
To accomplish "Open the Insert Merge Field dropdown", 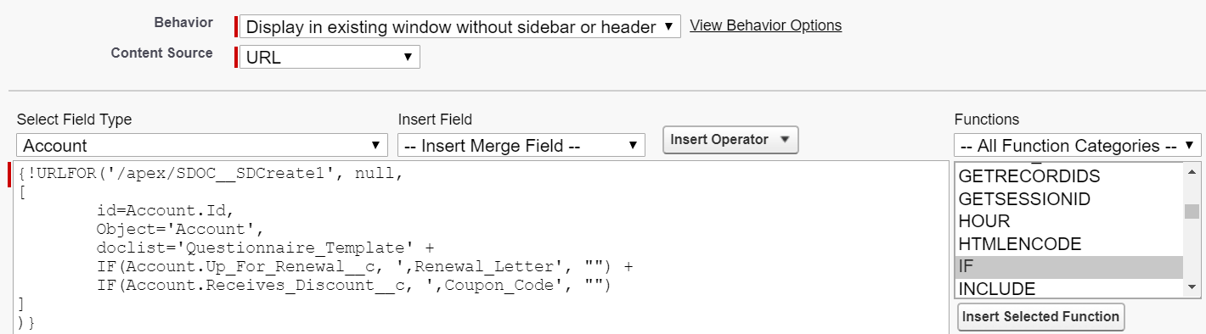I will [x=521, y=146].
